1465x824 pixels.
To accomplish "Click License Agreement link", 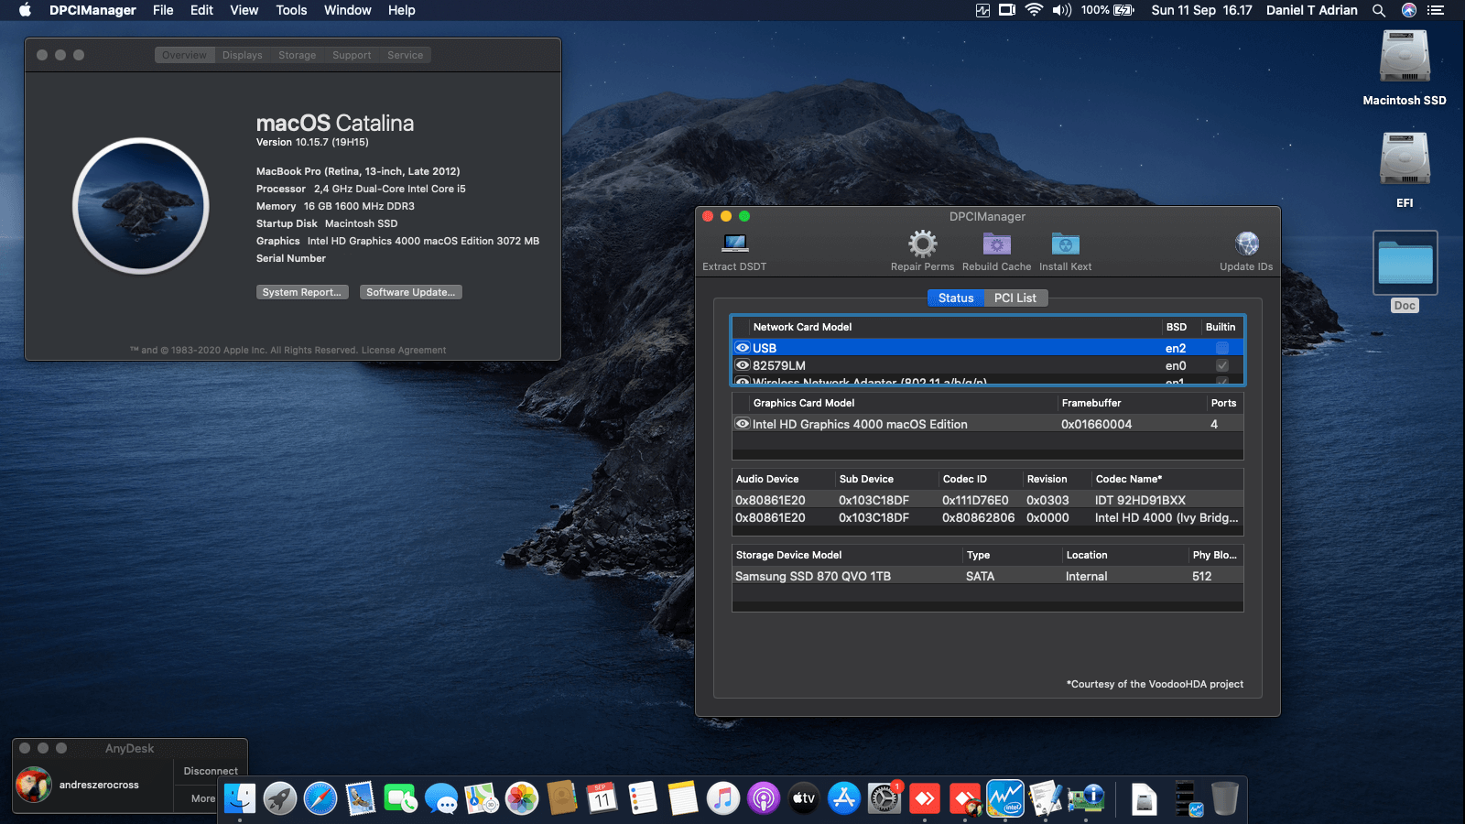I will click(404, 350).
